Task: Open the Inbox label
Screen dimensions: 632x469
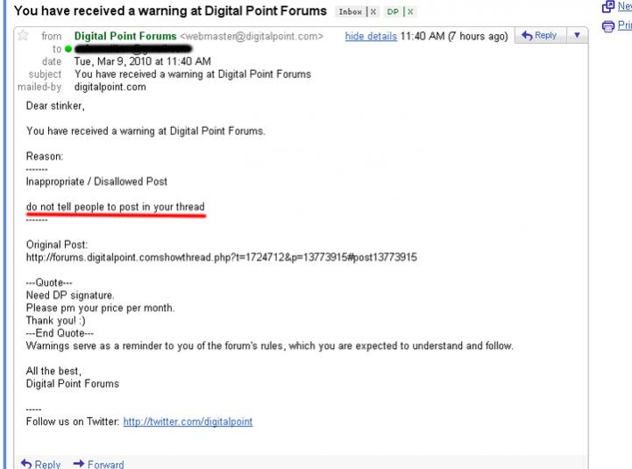Action: (x=350, y=11)
